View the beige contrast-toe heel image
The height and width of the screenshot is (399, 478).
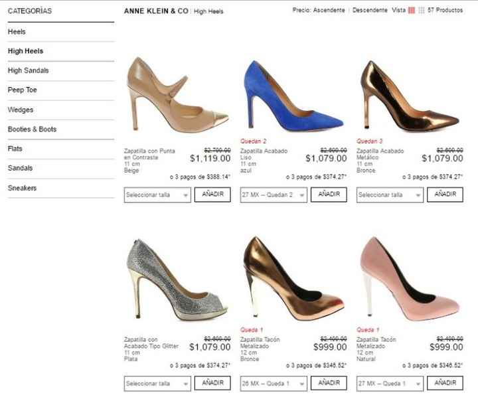(178, 95)
